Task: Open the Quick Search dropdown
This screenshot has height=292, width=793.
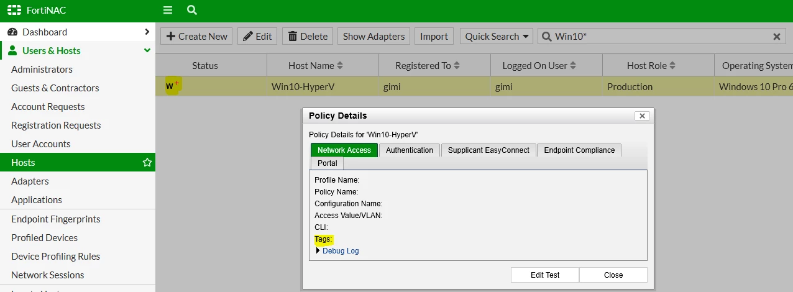Action: tap(497, 36)
